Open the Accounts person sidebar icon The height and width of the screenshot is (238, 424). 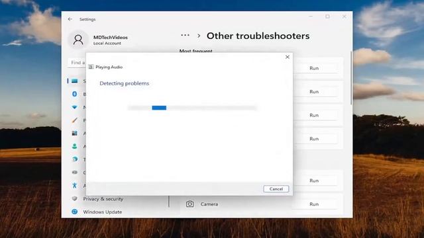point(75,146)
